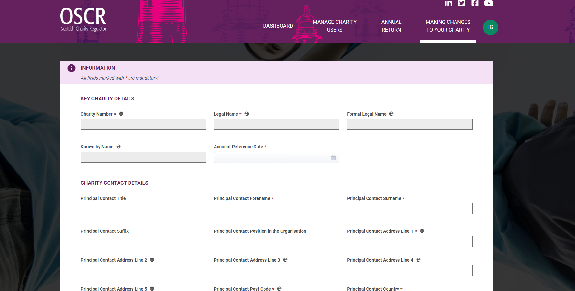This screenshot has width=575, height=291.
Task: Click the globe icon beside Address Line 2
Action: click(x=152, y=260)
